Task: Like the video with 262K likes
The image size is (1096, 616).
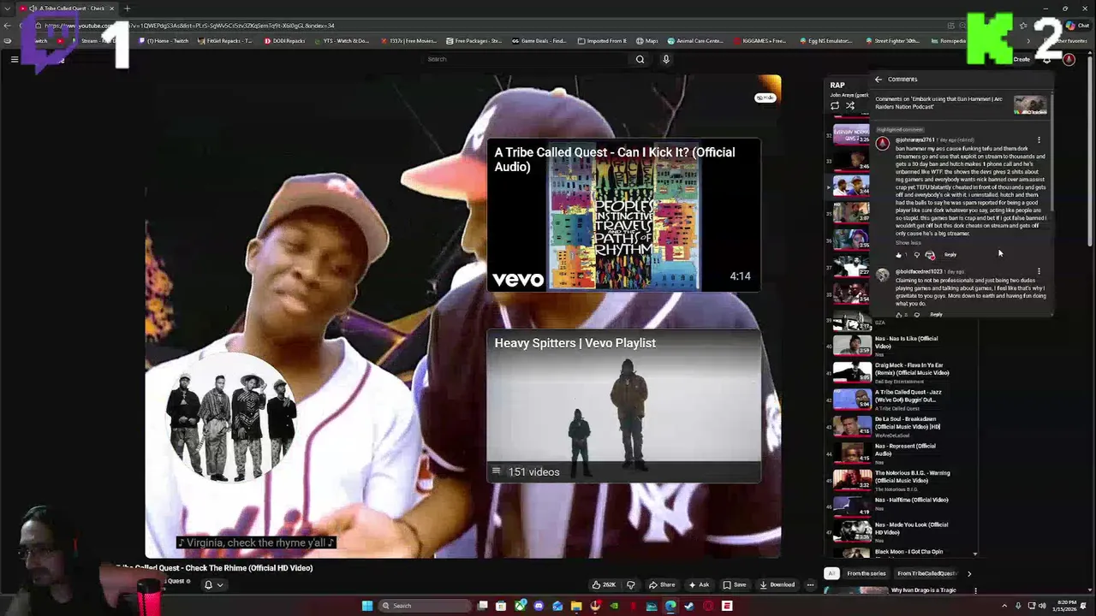Action: (x=604, y=585)
